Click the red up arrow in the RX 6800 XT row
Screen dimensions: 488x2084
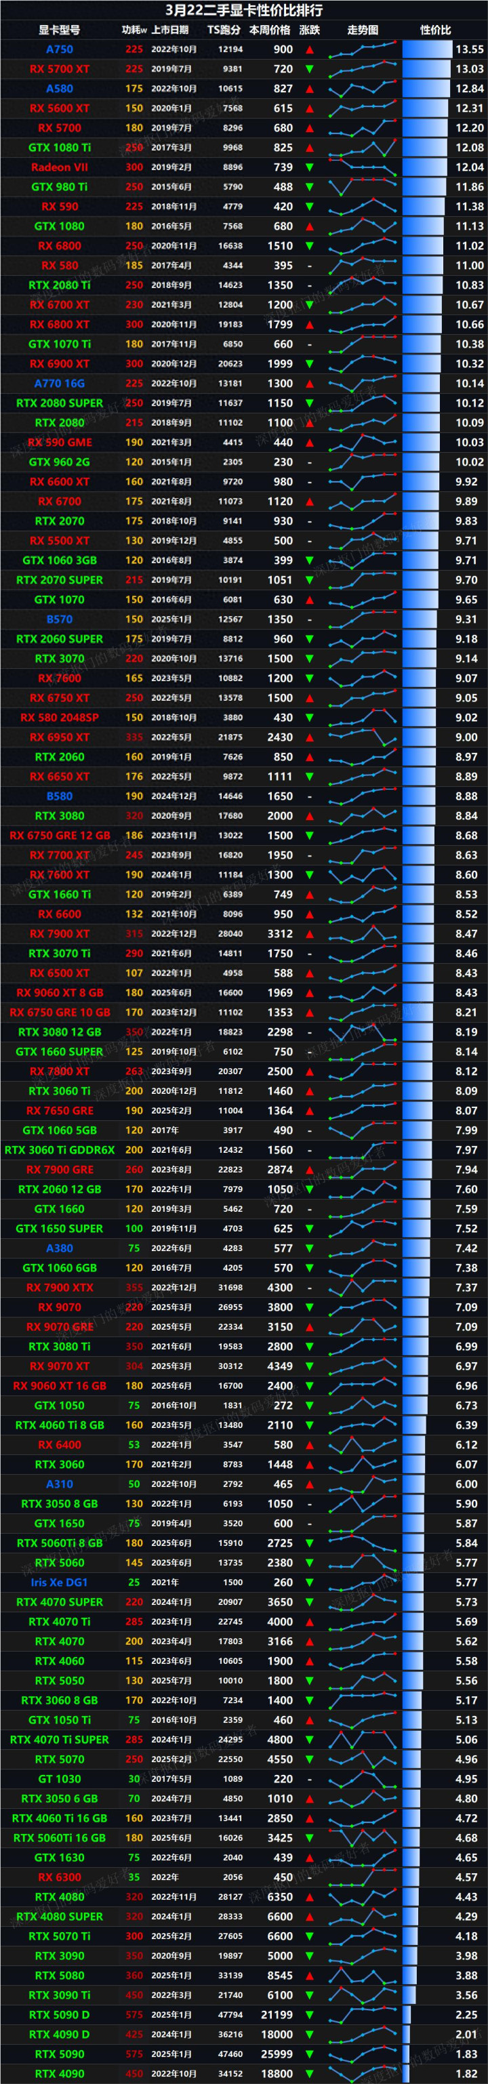point(309,325)
